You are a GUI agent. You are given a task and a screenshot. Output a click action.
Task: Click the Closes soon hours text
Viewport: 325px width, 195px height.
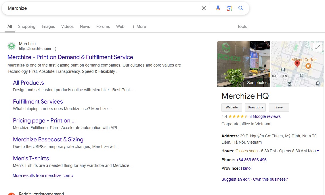246,151
